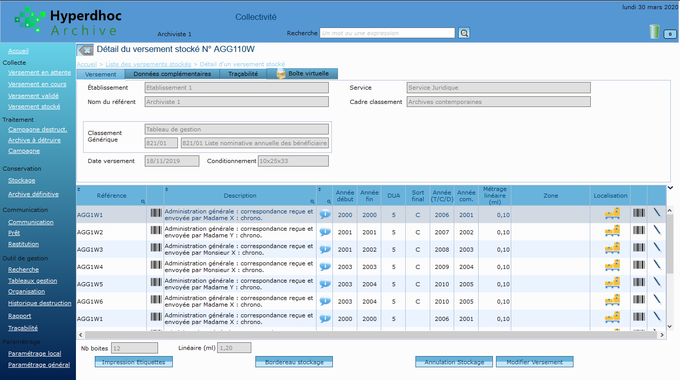Click the left barcode icon in row AGG1W2
The height and width of the screenshot is (380, 680).
pos(156,231)
